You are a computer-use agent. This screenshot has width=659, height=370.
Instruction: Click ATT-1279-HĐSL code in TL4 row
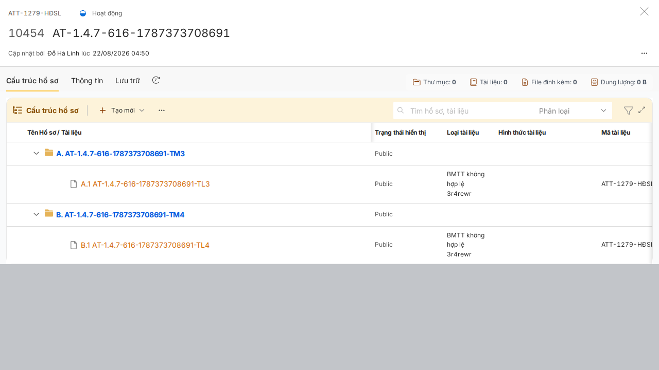pos(627,245)
